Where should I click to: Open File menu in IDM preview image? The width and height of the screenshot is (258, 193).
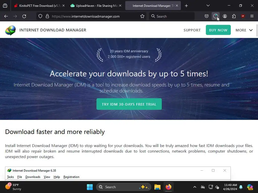(20, 177)
